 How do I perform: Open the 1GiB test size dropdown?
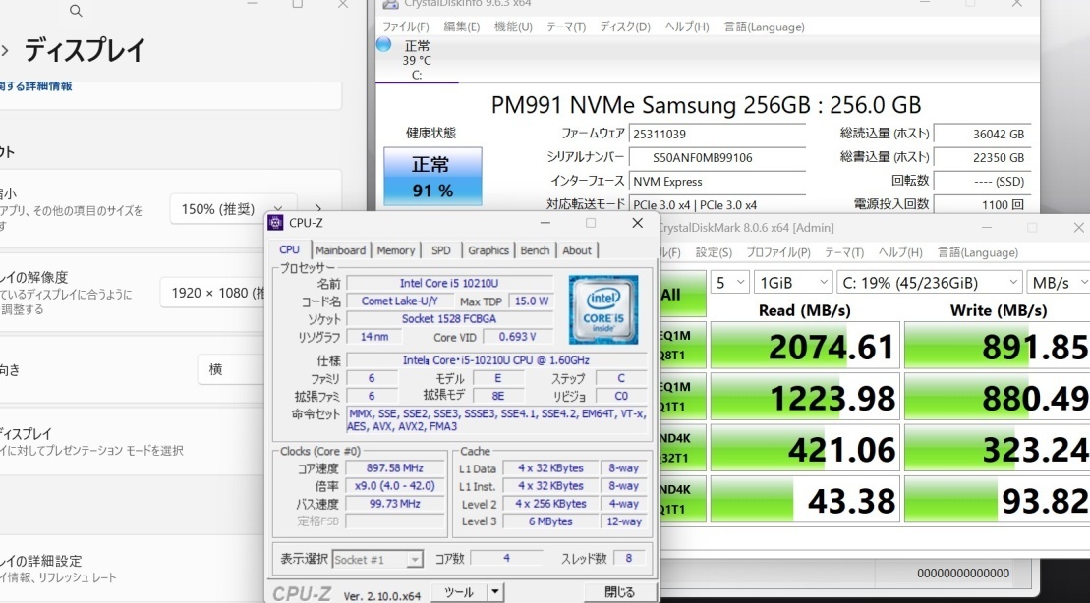coord(794,283)
